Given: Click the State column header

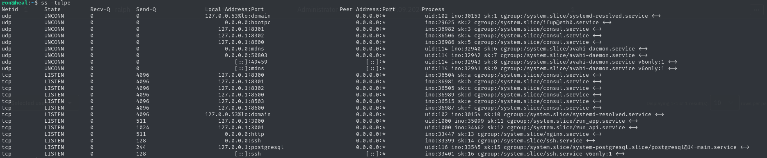Looking at the screenshot, I should tap(53, 9).
